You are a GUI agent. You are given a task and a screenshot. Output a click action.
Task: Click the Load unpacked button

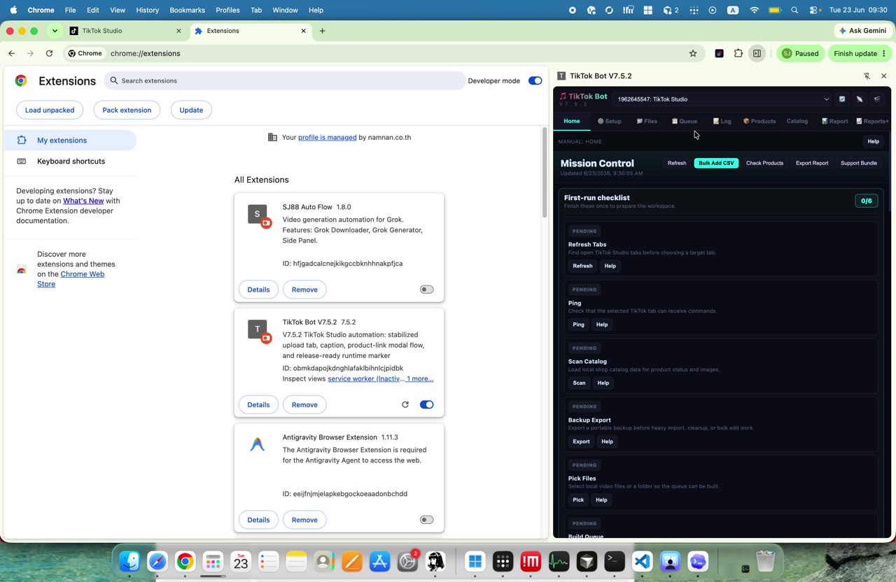50,110
